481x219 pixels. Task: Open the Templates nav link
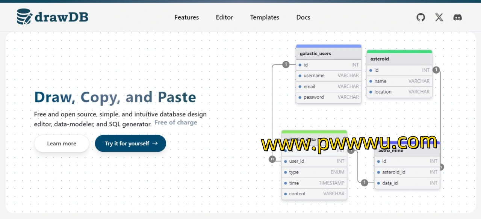[265, 17]
